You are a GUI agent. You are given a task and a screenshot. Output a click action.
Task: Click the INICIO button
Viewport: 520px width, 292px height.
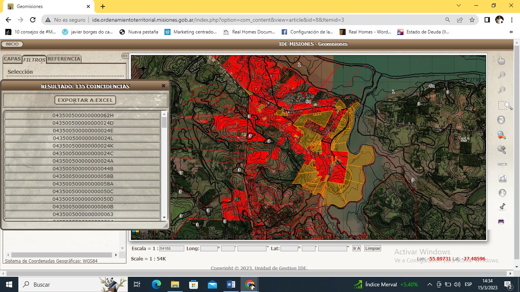click(12, 44)
